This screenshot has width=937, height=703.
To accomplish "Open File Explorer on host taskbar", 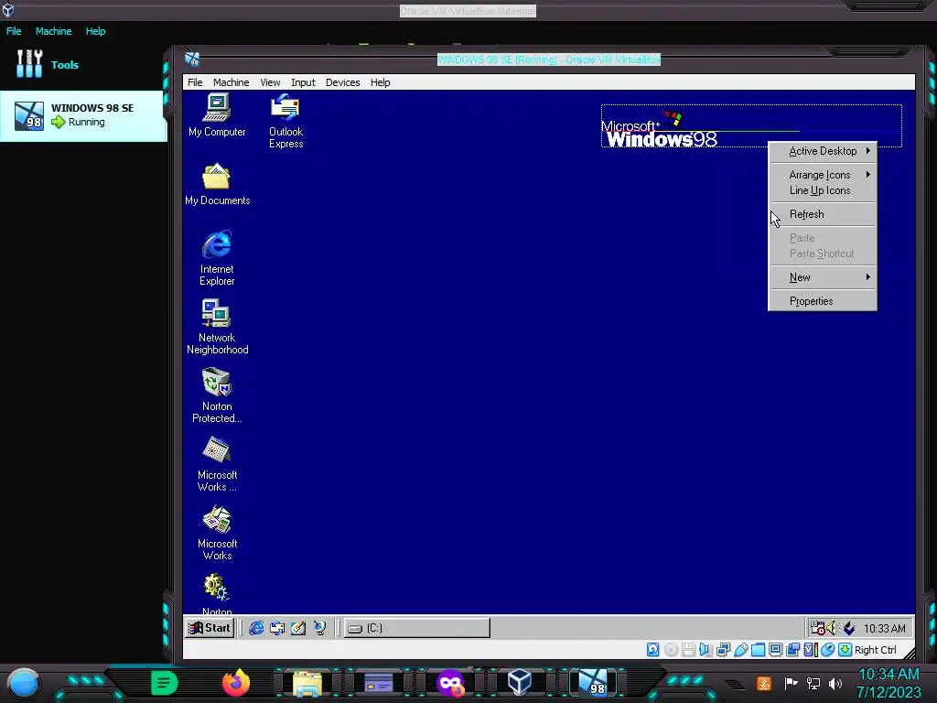I will (307, 683).
